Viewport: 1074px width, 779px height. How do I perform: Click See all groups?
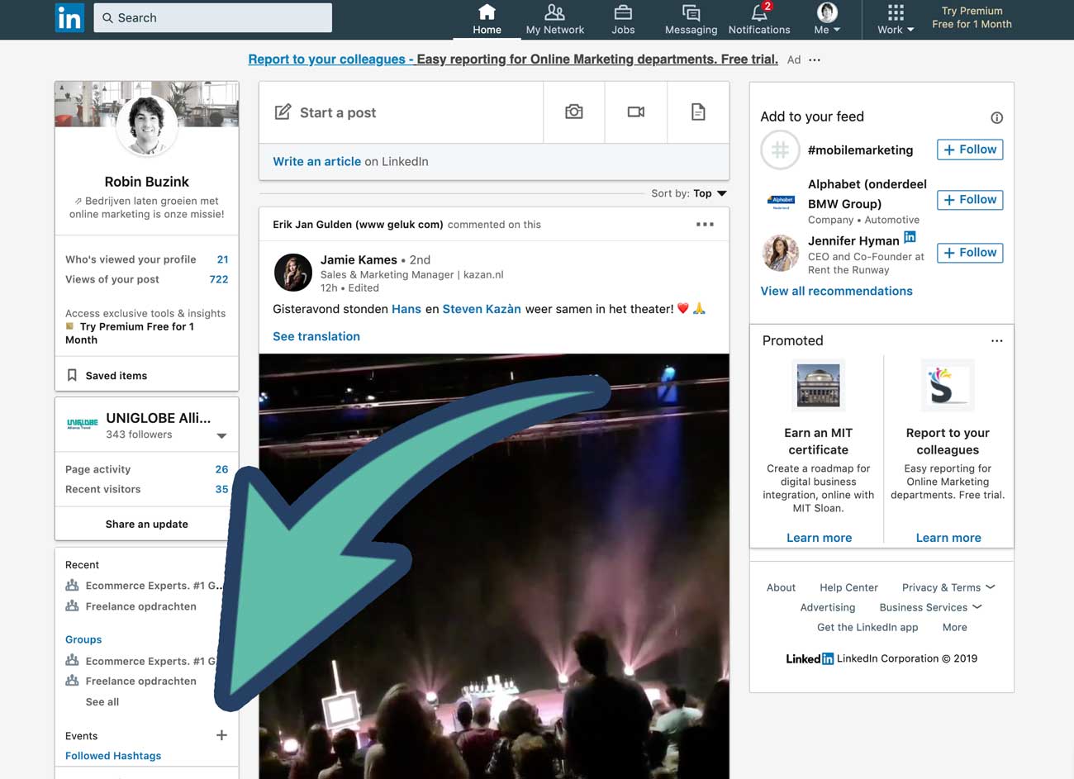pyautogui.click(x=102, y=702)
